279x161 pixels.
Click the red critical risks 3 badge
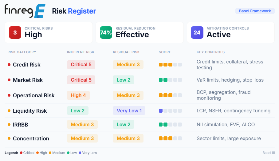click(x=15, y=32)
